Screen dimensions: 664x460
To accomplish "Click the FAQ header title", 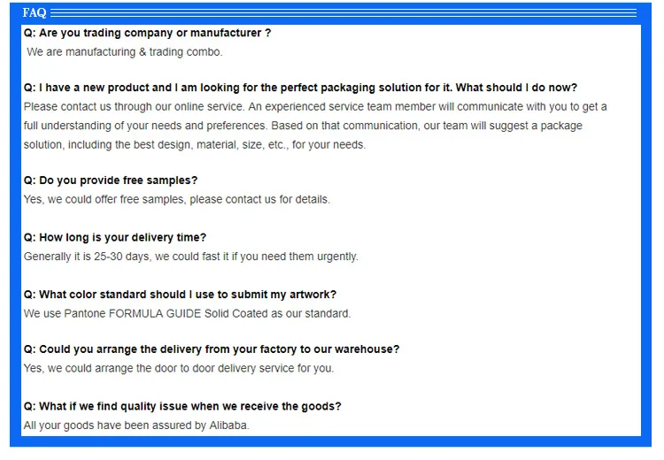I will point(34,12).
